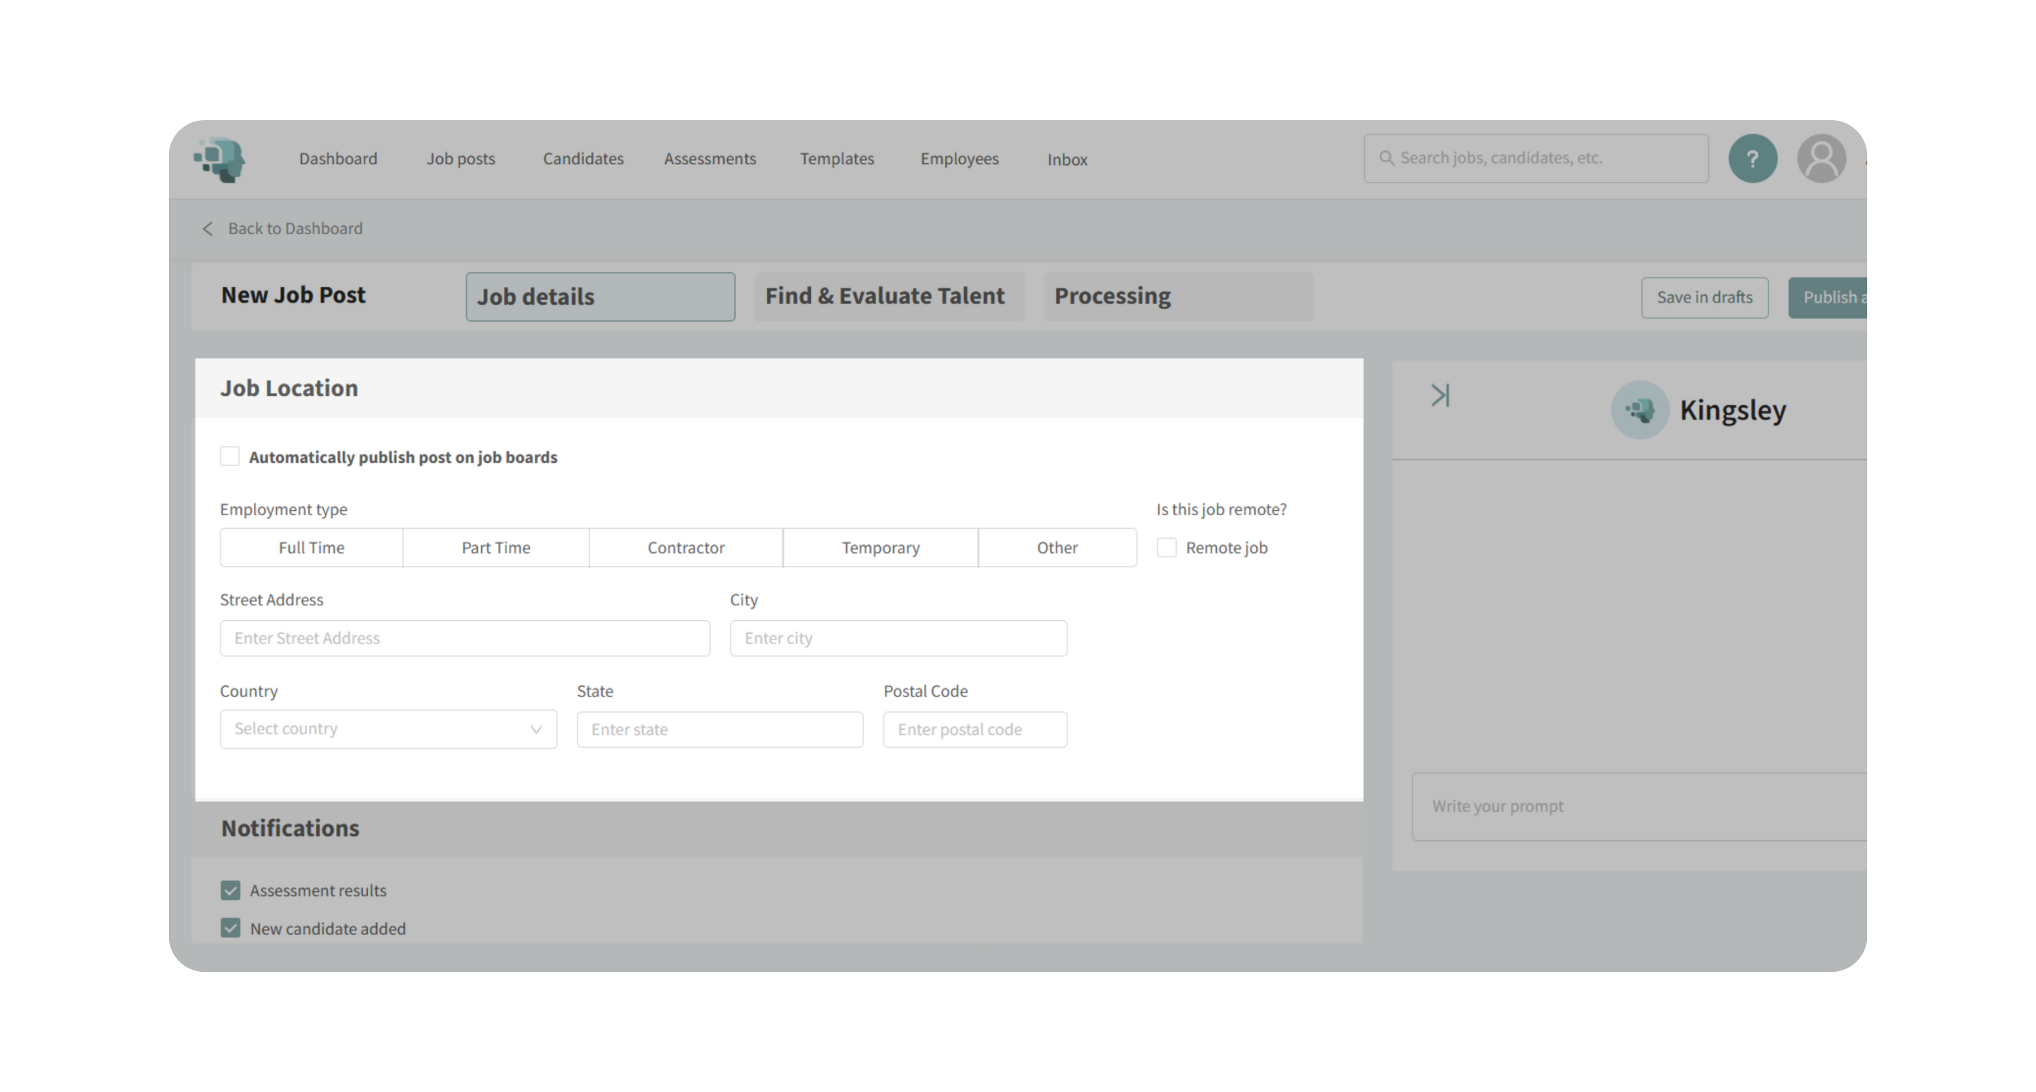
Task: Click the app logo in the header
Action: click(x=220, y=159)
